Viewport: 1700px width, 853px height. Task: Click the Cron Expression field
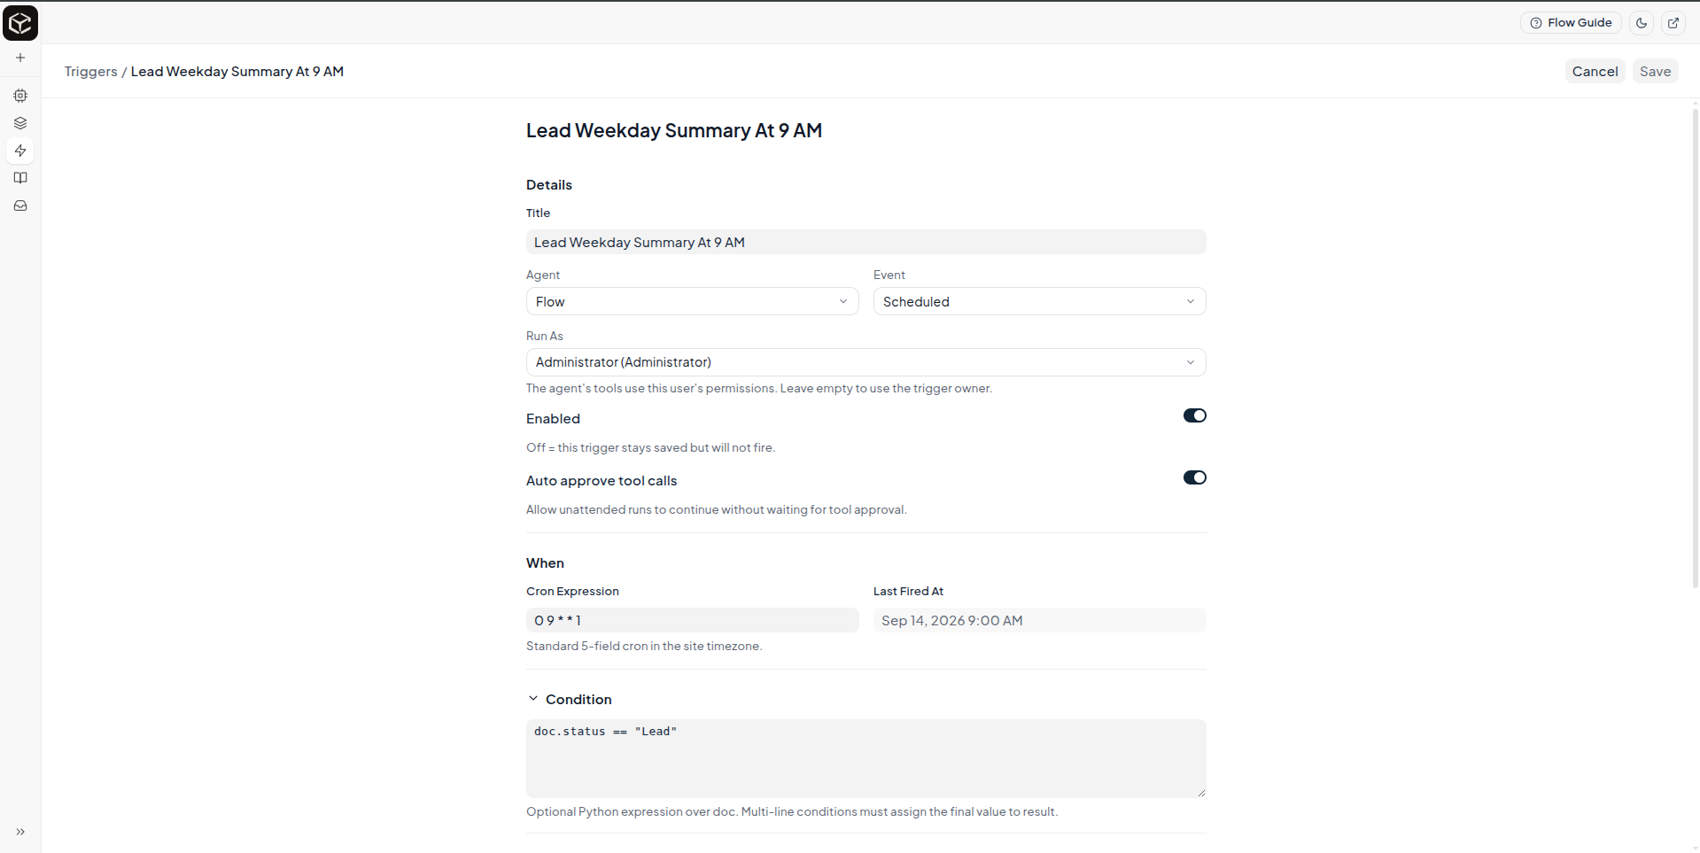pos(692,620)
